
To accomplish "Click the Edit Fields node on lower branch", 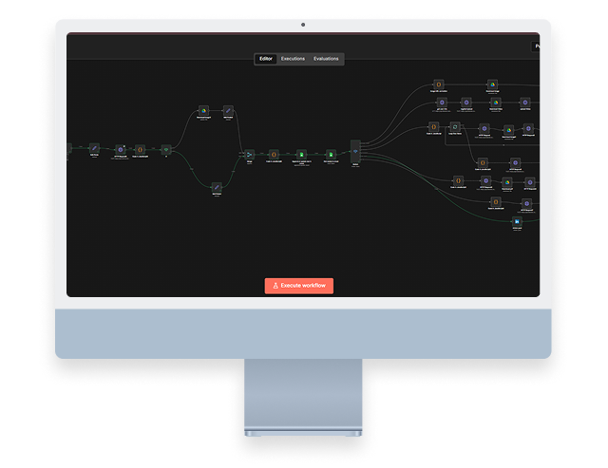I will point(217,187).
